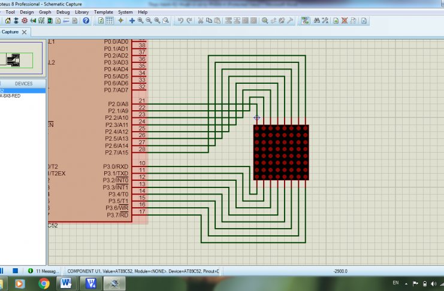Open the blue Help question mark icon

[86, 21]
